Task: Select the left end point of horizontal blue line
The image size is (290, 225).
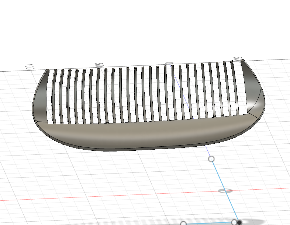Action: [183, 224]
